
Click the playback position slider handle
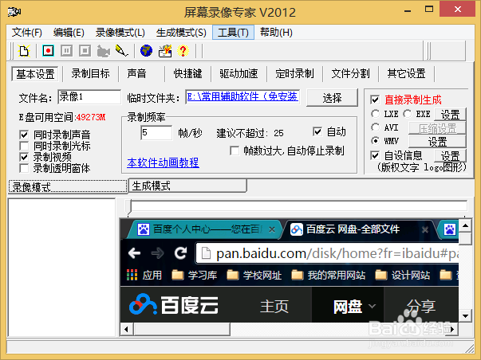[x=129, y=207]
